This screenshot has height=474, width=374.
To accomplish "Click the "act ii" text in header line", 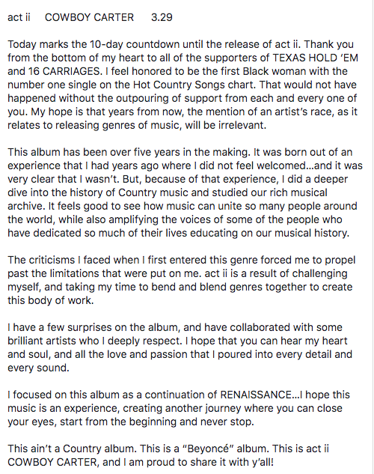I will click(19, 17).
